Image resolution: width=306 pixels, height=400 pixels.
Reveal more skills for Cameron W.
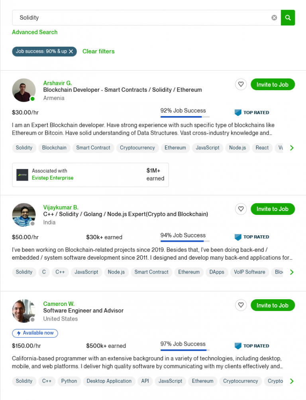292,381
